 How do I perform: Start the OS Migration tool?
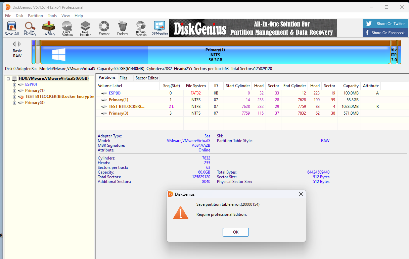pos(160,28)
